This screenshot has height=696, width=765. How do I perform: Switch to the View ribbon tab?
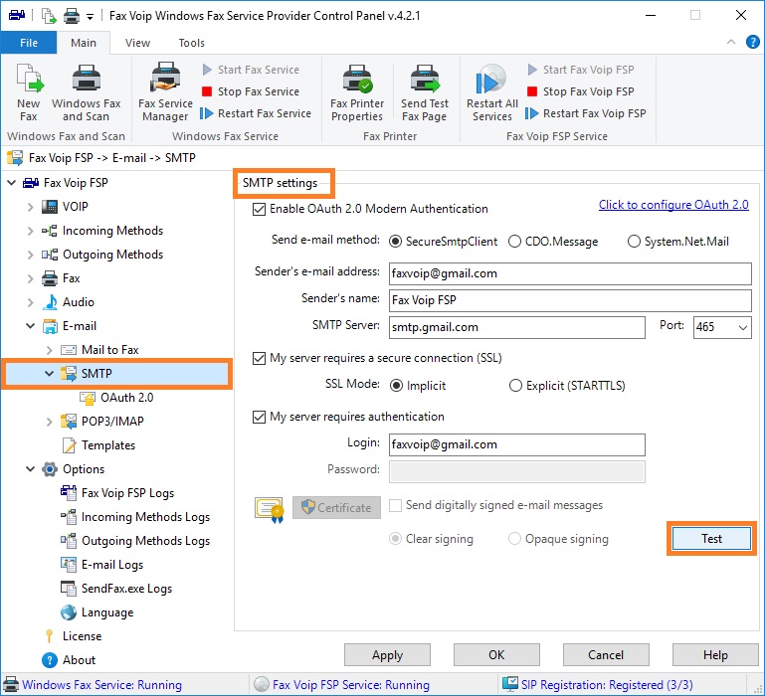tap(137, 43)
